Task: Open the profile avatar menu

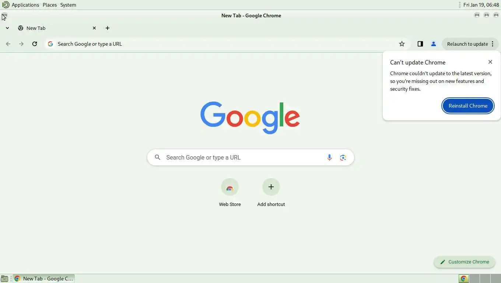Action: coord(434,44)
